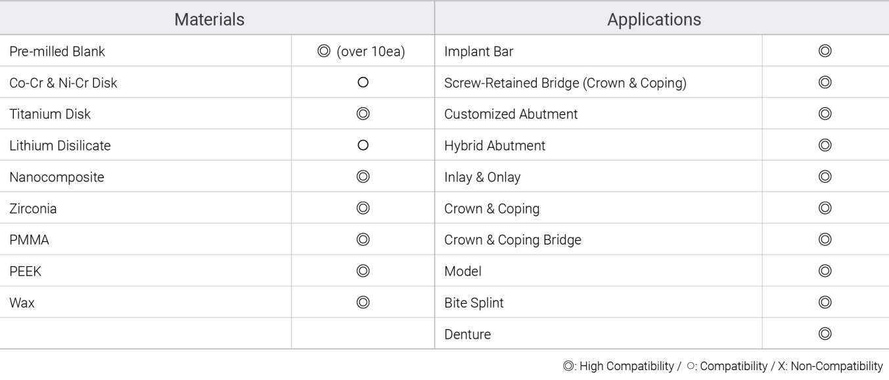
Task: Click the Applications column header
Action: 654,20
